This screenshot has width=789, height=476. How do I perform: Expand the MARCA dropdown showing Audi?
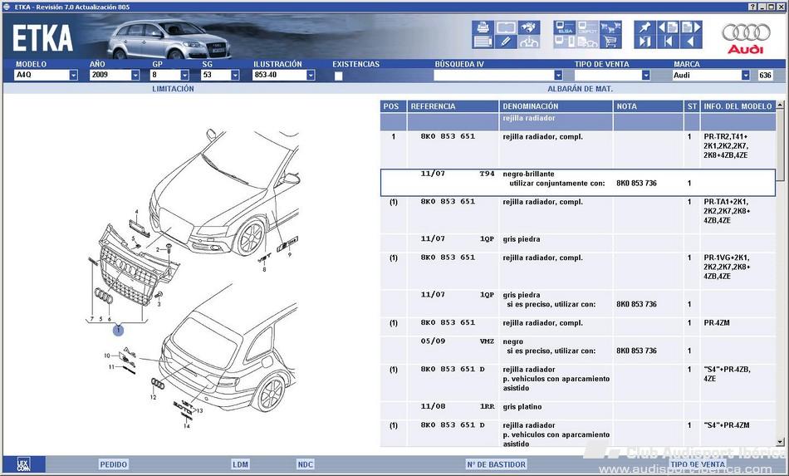(x=745, y=75)
